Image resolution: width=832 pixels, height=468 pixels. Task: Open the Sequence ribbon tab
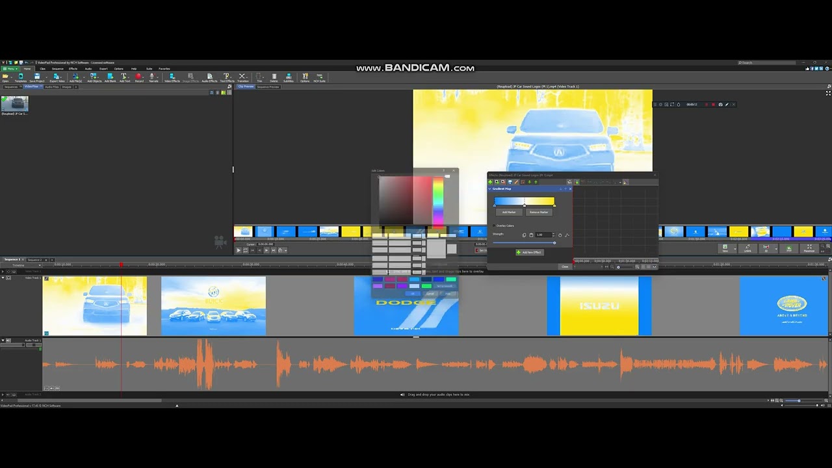click(x=58, y=69)
